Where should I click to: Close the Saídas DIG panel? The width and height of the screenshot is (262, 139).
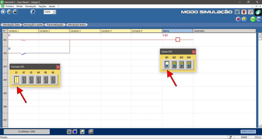click(x=194, y=52)
